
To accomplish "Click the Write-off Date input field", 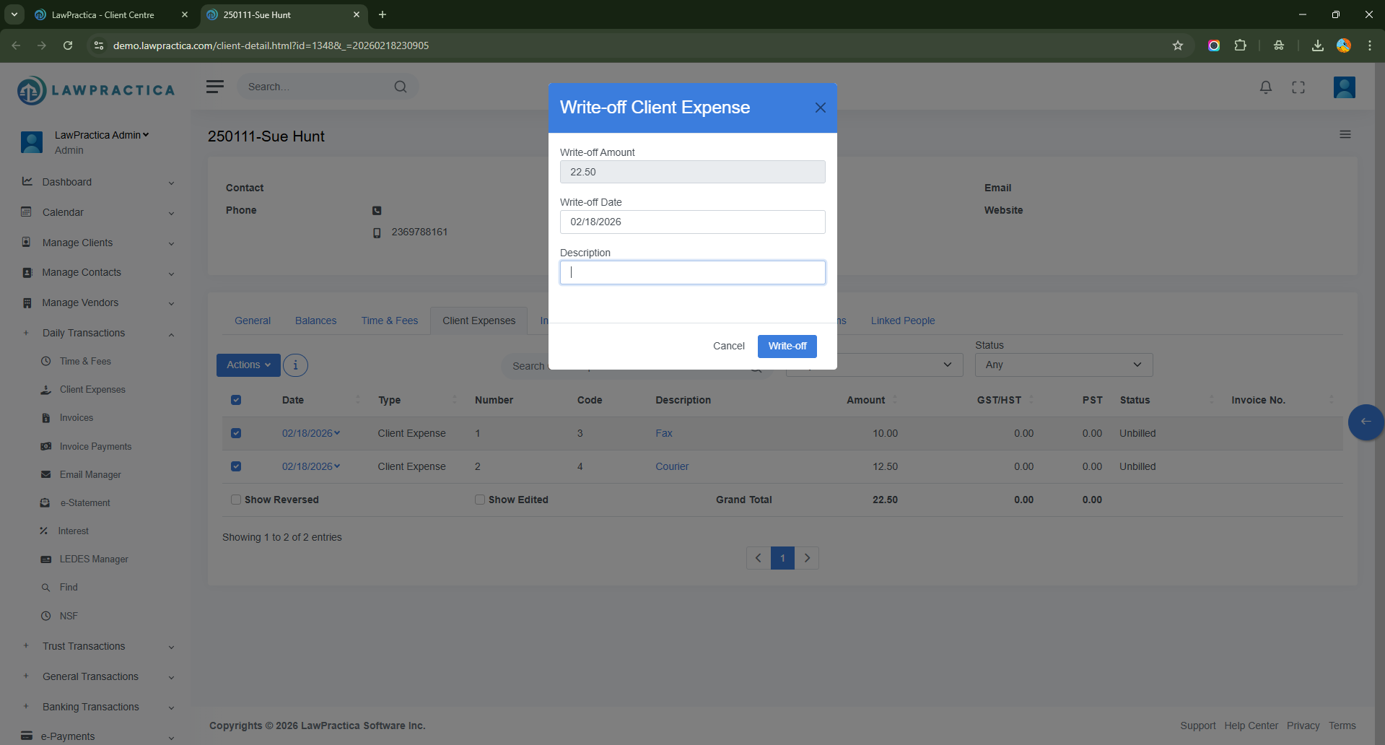I will pyautogui.click(x=692, y=222).
